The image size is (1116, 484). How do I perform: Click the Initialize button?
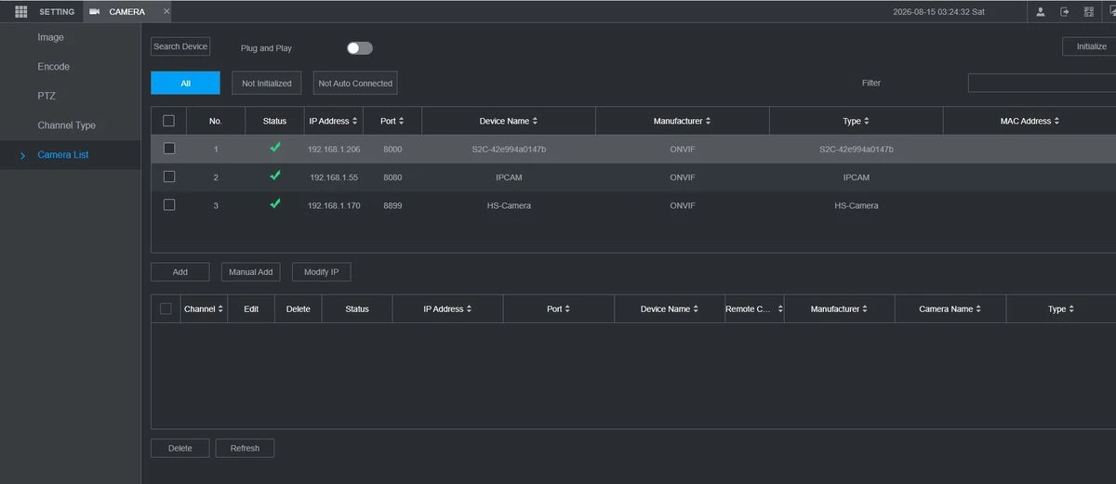coord(1092,46)
